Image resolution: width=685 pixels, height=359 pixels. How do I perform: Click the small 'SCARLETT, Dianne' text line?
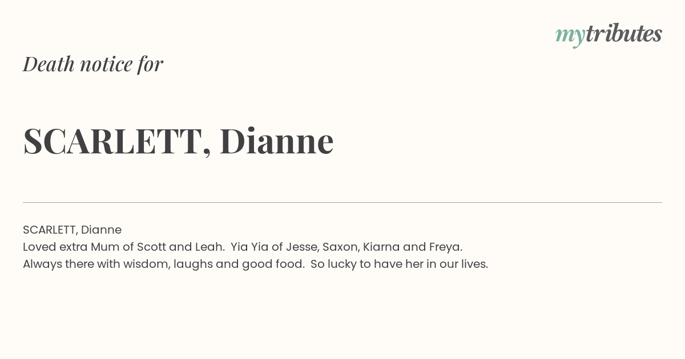[x=72, y=230]
